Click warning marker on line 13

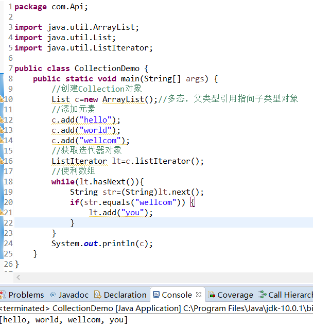coord(2,130)
